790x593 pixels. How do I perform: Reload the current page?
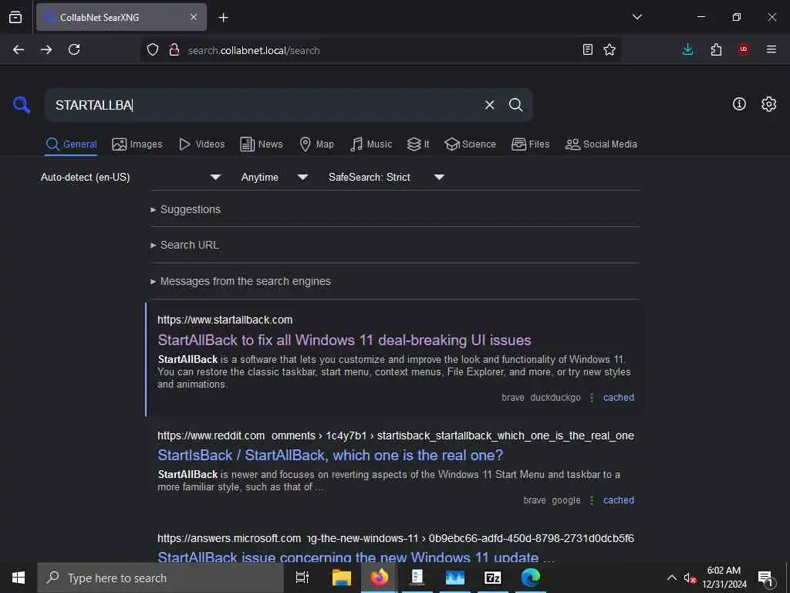(x=74, y=49)
